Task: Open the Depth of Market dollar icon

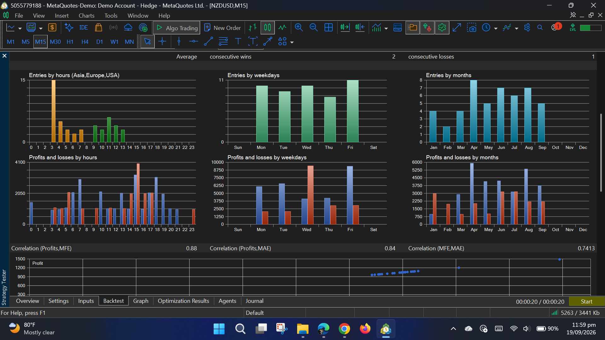Action: click(x=52, y=28)
